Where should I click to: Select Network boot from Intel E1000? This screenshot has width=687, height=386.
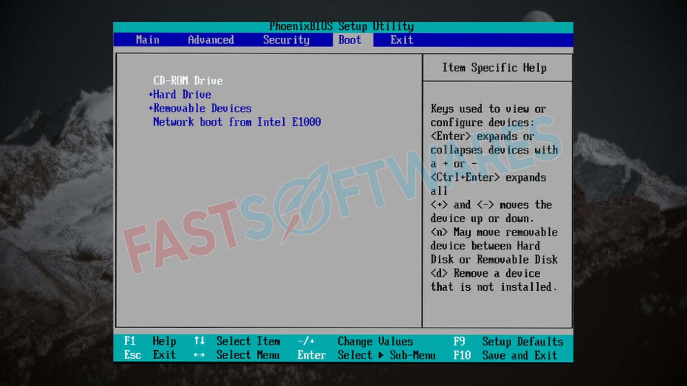tap(237, 122)
